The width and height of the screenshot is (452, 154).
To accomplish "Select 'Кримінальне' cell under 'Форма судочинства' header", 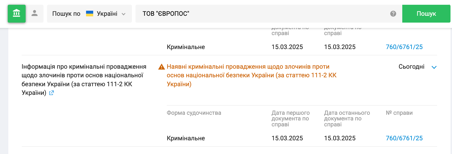I will pos(186,138).
